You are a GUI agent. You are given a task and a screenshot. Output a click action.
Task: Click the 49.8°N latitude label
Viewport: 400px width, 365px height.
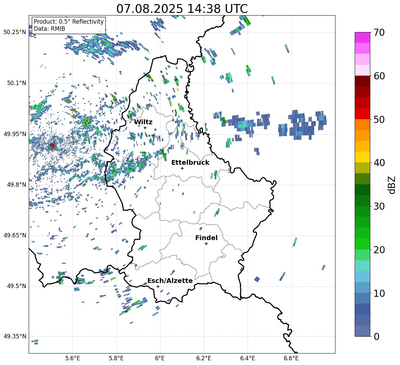tap(16, 185)
